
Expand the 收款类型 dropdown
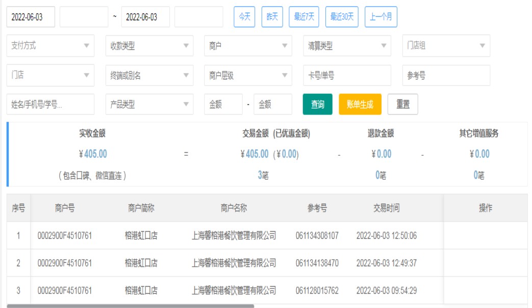pos(149,46)
